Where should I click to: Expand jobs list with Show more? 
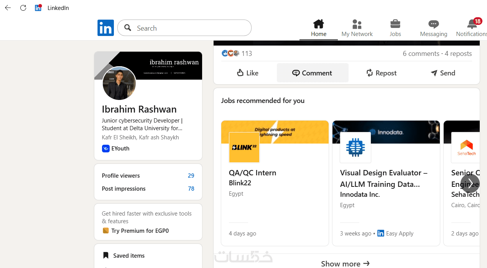[345, 263]
